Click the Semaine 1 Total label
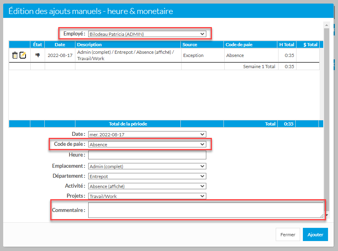This screenshot has height=251, width=338. click(x=259, y=67)
